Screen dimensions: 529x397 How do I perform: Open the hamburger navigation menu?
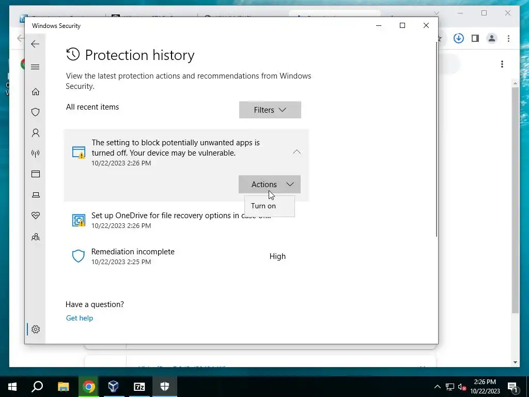coord(35,67)
